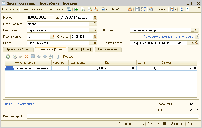Sort rows descending Я-А
The image size is (202, 128).
[57, 57]
